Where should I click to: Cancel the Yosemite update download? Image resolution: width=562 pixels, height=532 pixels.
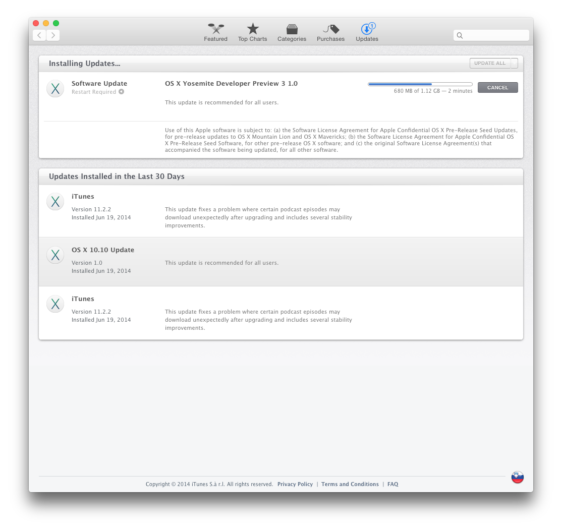tap(497, 87)
